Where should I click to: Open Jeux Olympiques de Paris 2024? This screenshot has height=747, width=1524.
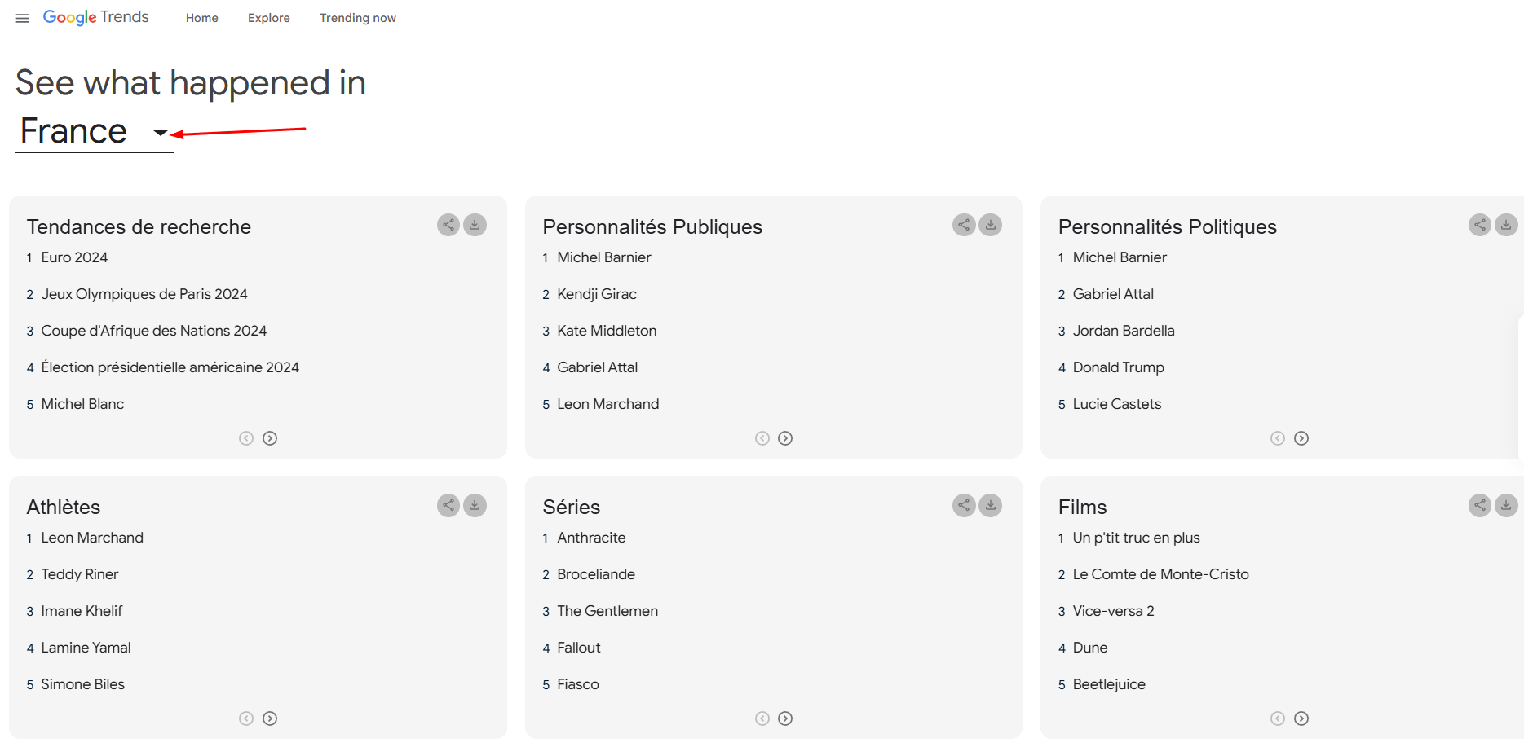(x=144, y=294)
